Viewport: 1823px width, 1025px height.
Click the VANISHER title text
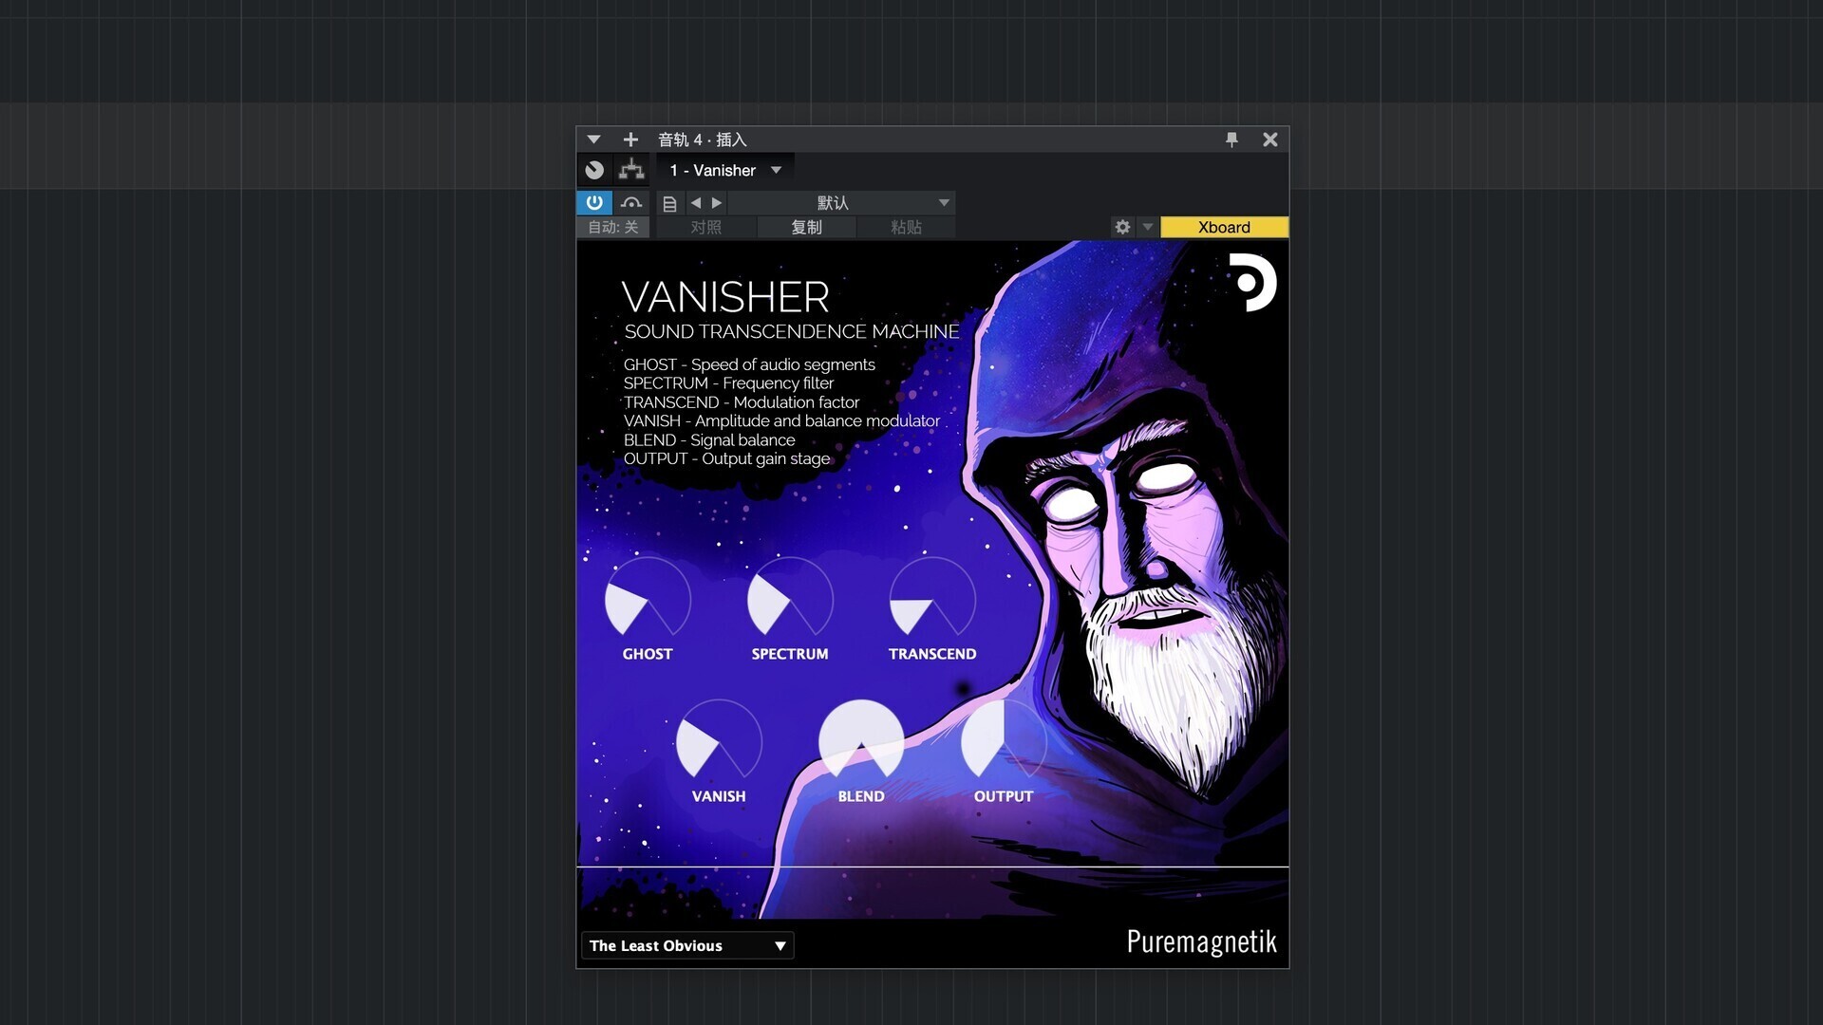click(725, 297)
